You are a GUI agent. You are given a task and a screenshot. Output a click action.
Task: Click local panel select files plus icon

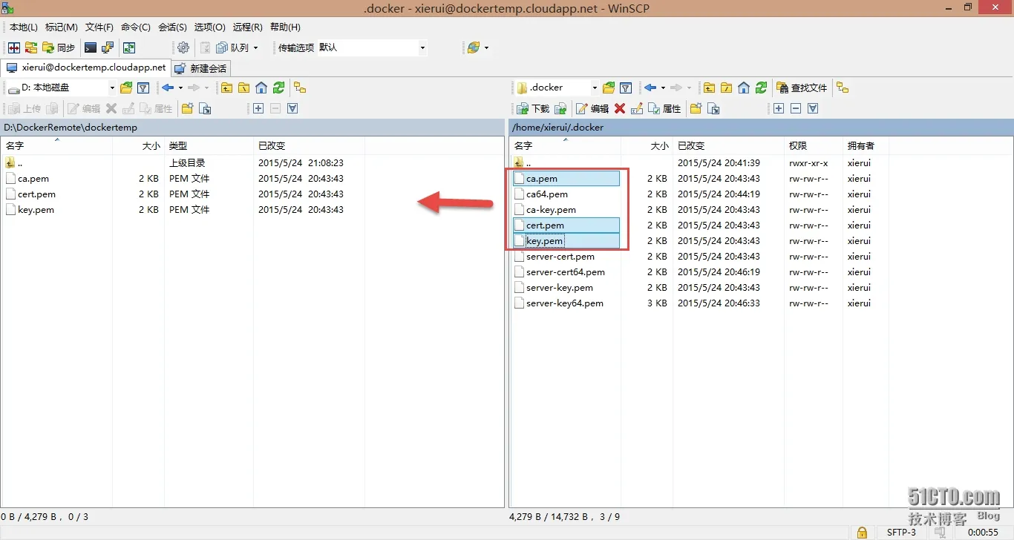click(258, 108)
